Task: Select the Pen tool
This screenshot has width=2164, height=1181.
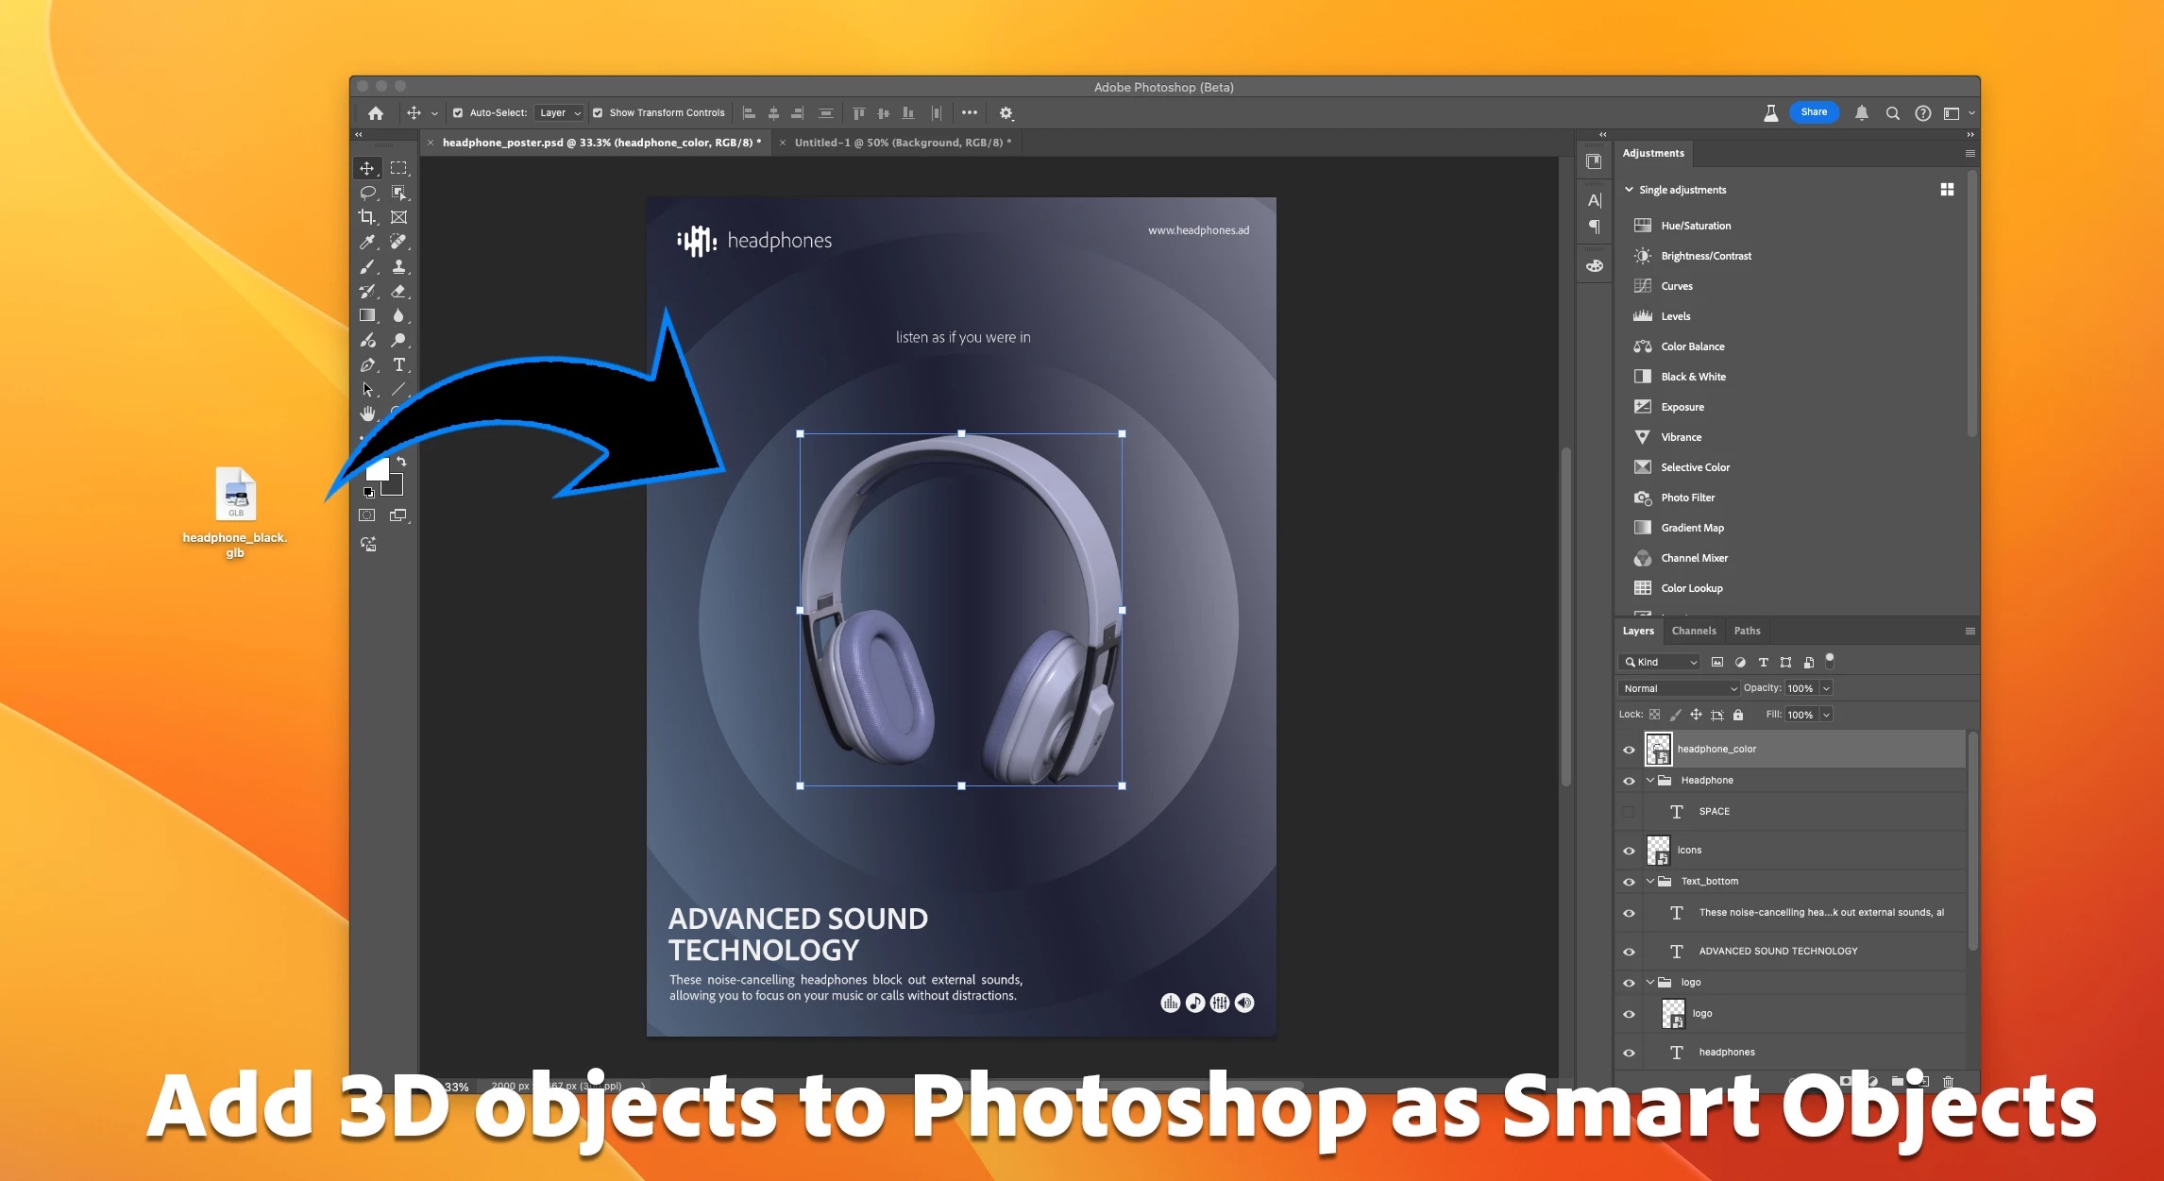Action: coord(367,365)
